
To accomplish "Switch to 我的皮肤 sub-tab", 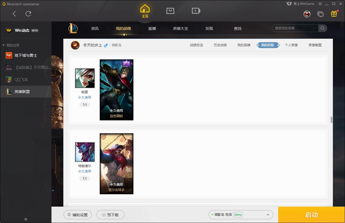I will coord(268,45).
